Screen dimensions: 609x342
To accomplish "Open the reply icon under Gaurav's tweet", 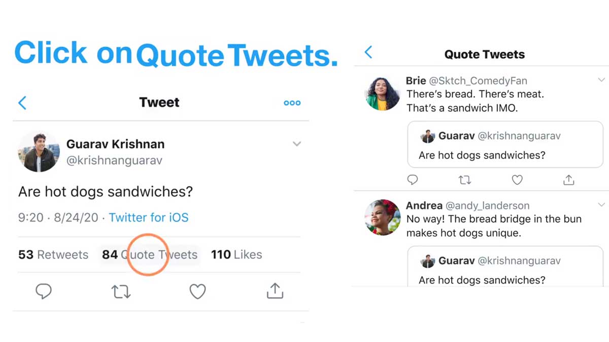I will (44, 291).
